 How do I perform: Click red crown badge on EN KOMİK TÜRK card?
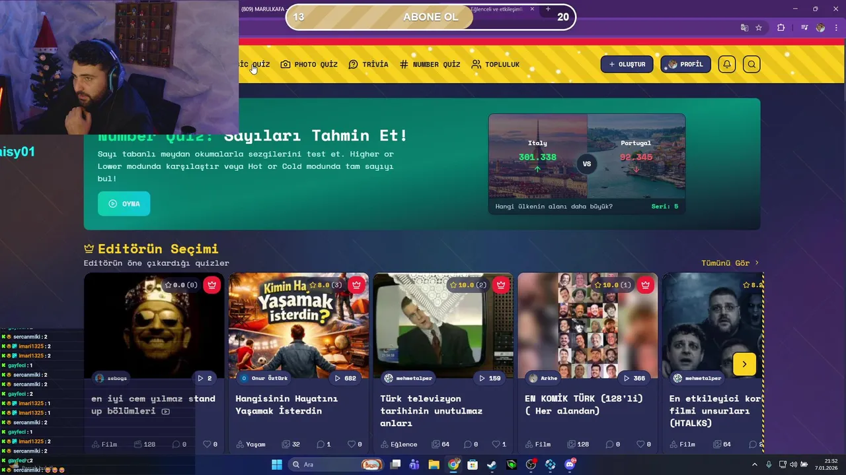click(645, 285)
